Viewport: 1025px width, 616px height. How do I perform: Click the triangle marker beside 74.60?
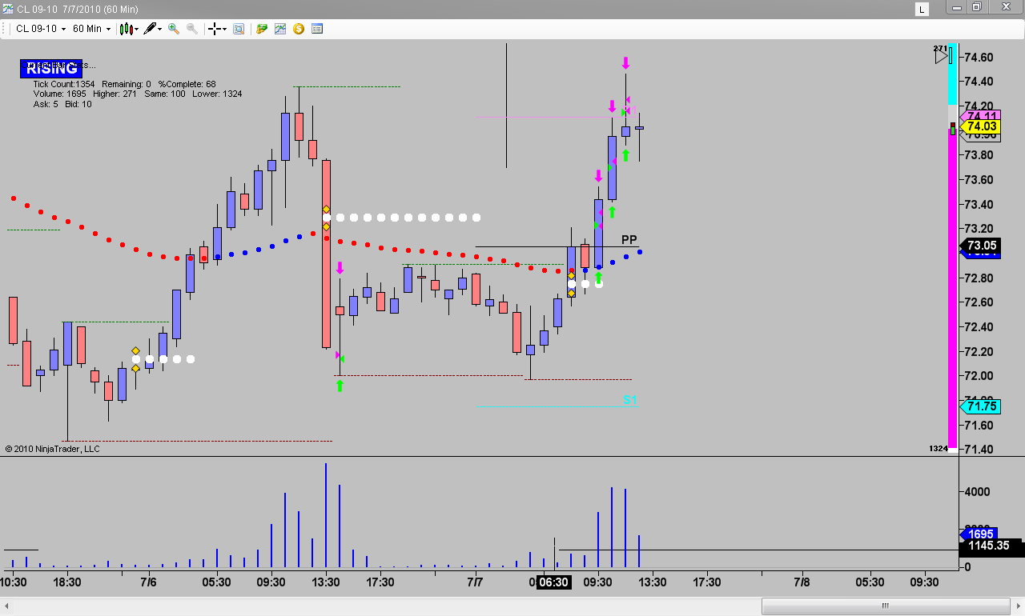[941, 58]
